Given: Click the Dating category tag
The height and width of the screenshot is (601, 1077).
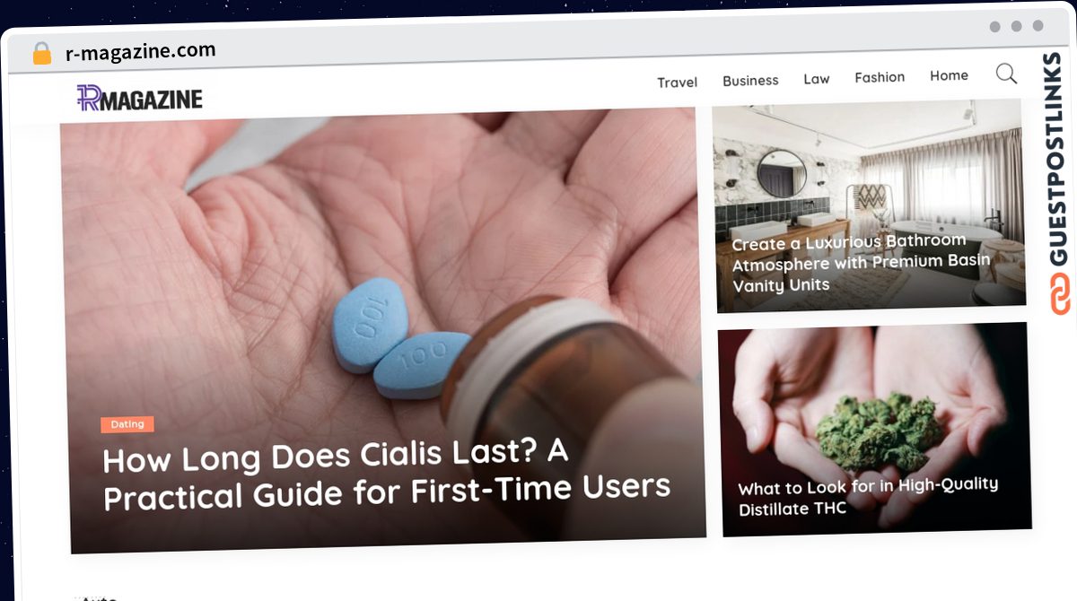Looking at the screenshot, I should (127, 424).
